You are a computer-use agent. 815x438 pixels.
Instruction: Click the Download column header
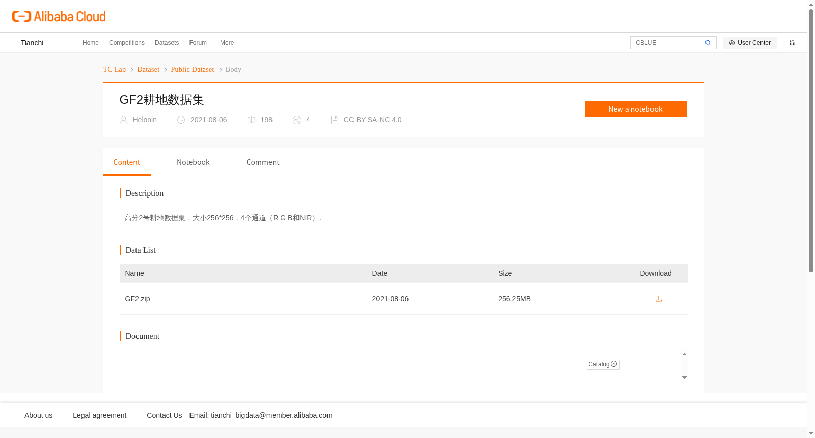tap(656, 273)
